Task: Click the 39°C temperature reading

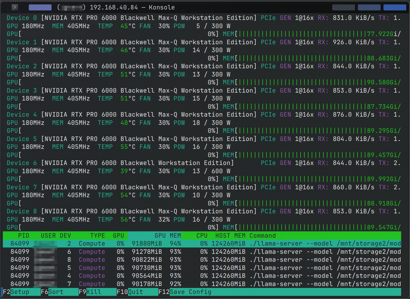Action: click(128, 171)
